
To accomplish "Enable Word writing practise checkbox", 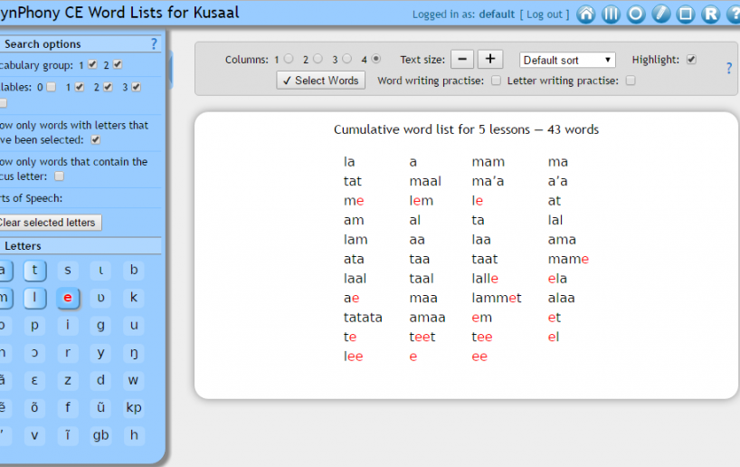I will [496, 81].
